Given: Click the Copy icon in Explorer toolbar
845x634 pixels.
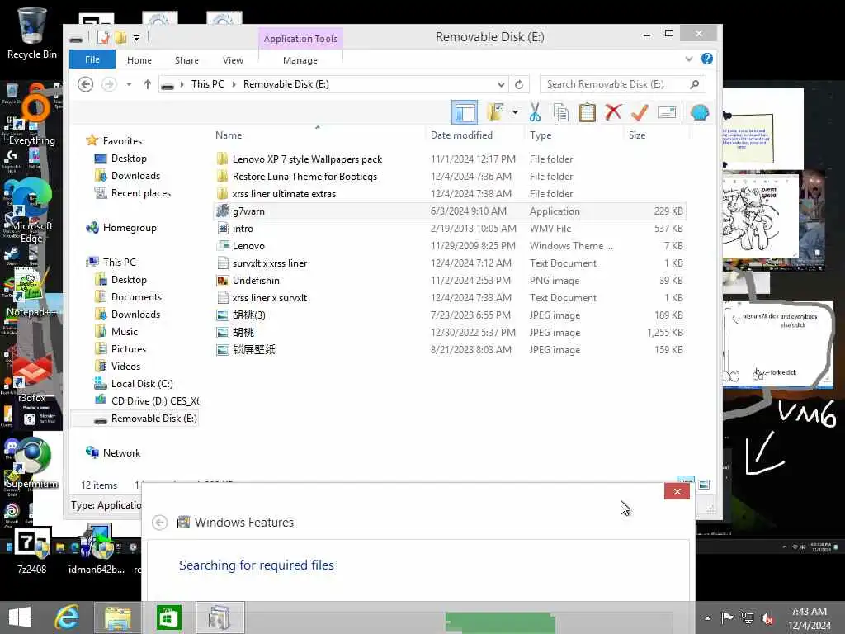Looking at the screenshot, I should [x=560, y=112].
